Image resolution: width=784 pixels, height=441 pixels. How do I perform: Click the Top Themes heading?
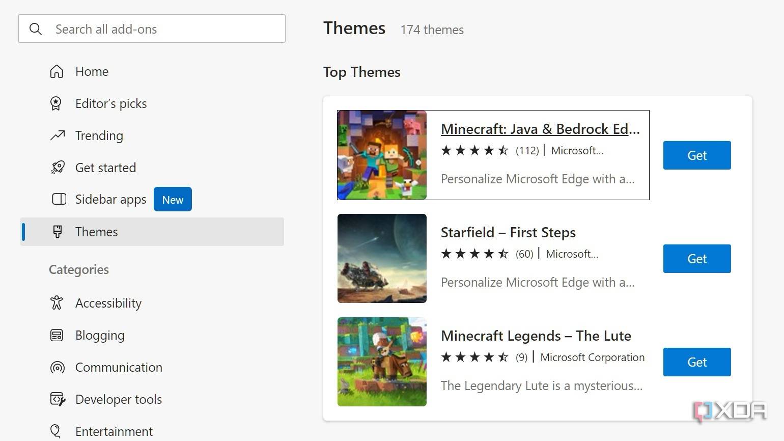pyautogui.click(x=362, y=72)
